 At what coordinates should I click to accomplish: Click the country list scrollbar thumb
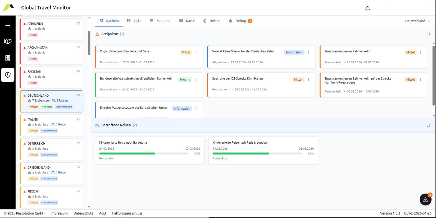[89, 43]
